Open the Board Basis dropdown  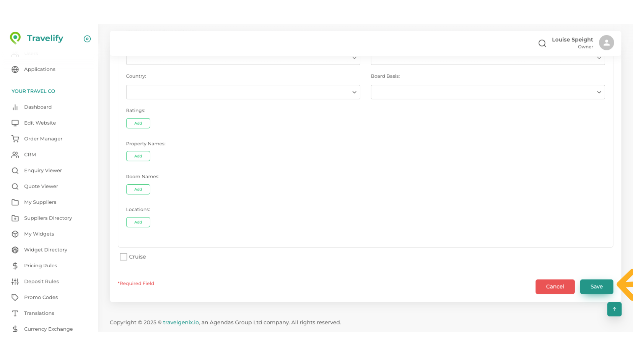[488, 92]
